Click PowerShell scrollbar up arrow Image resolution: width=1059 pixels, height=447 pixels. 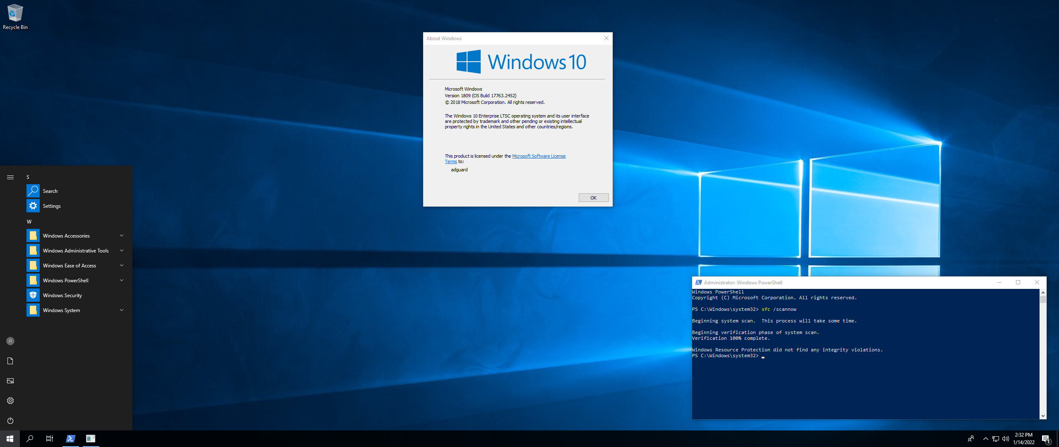[x=1043, y=292]
